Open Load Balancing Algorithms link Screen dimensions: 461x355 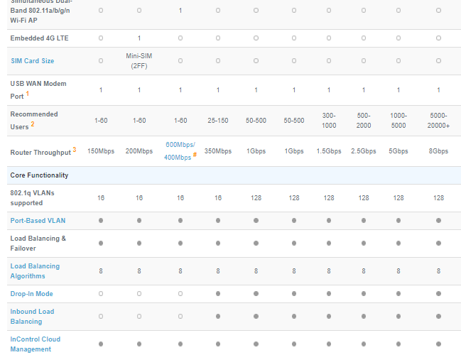pyautogui.click(x=35, y=271)
